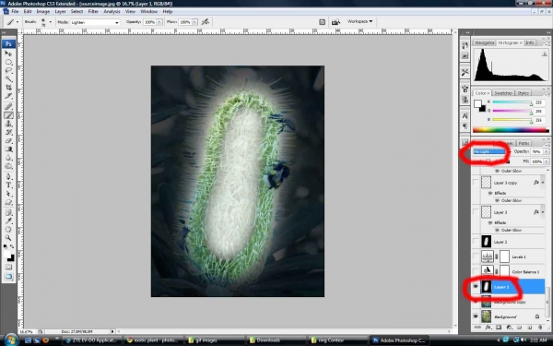Select the Clone Stamp tool

pyautogui.click(x=8, y=124)
